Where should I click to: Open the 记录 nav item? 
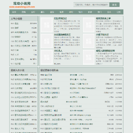coord(119,12)
